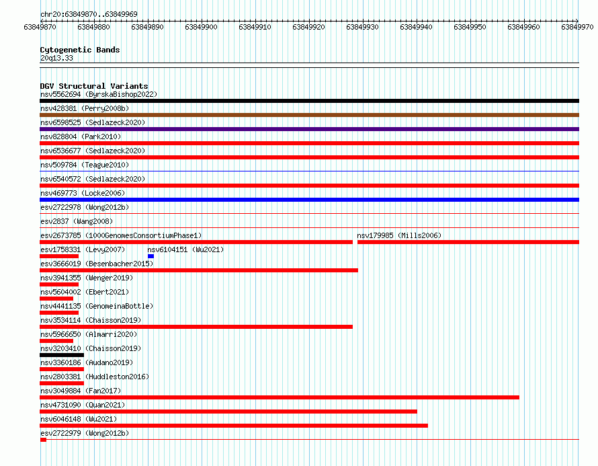Click the red nsv6540572 variant bar

(x=309, y=186)
